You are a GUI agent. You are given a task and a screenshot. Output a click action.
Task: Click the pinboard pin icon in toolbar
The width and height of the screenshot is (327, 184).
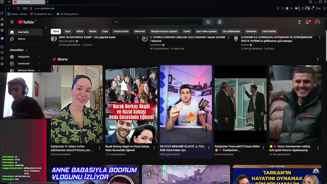tap(278, 8)
